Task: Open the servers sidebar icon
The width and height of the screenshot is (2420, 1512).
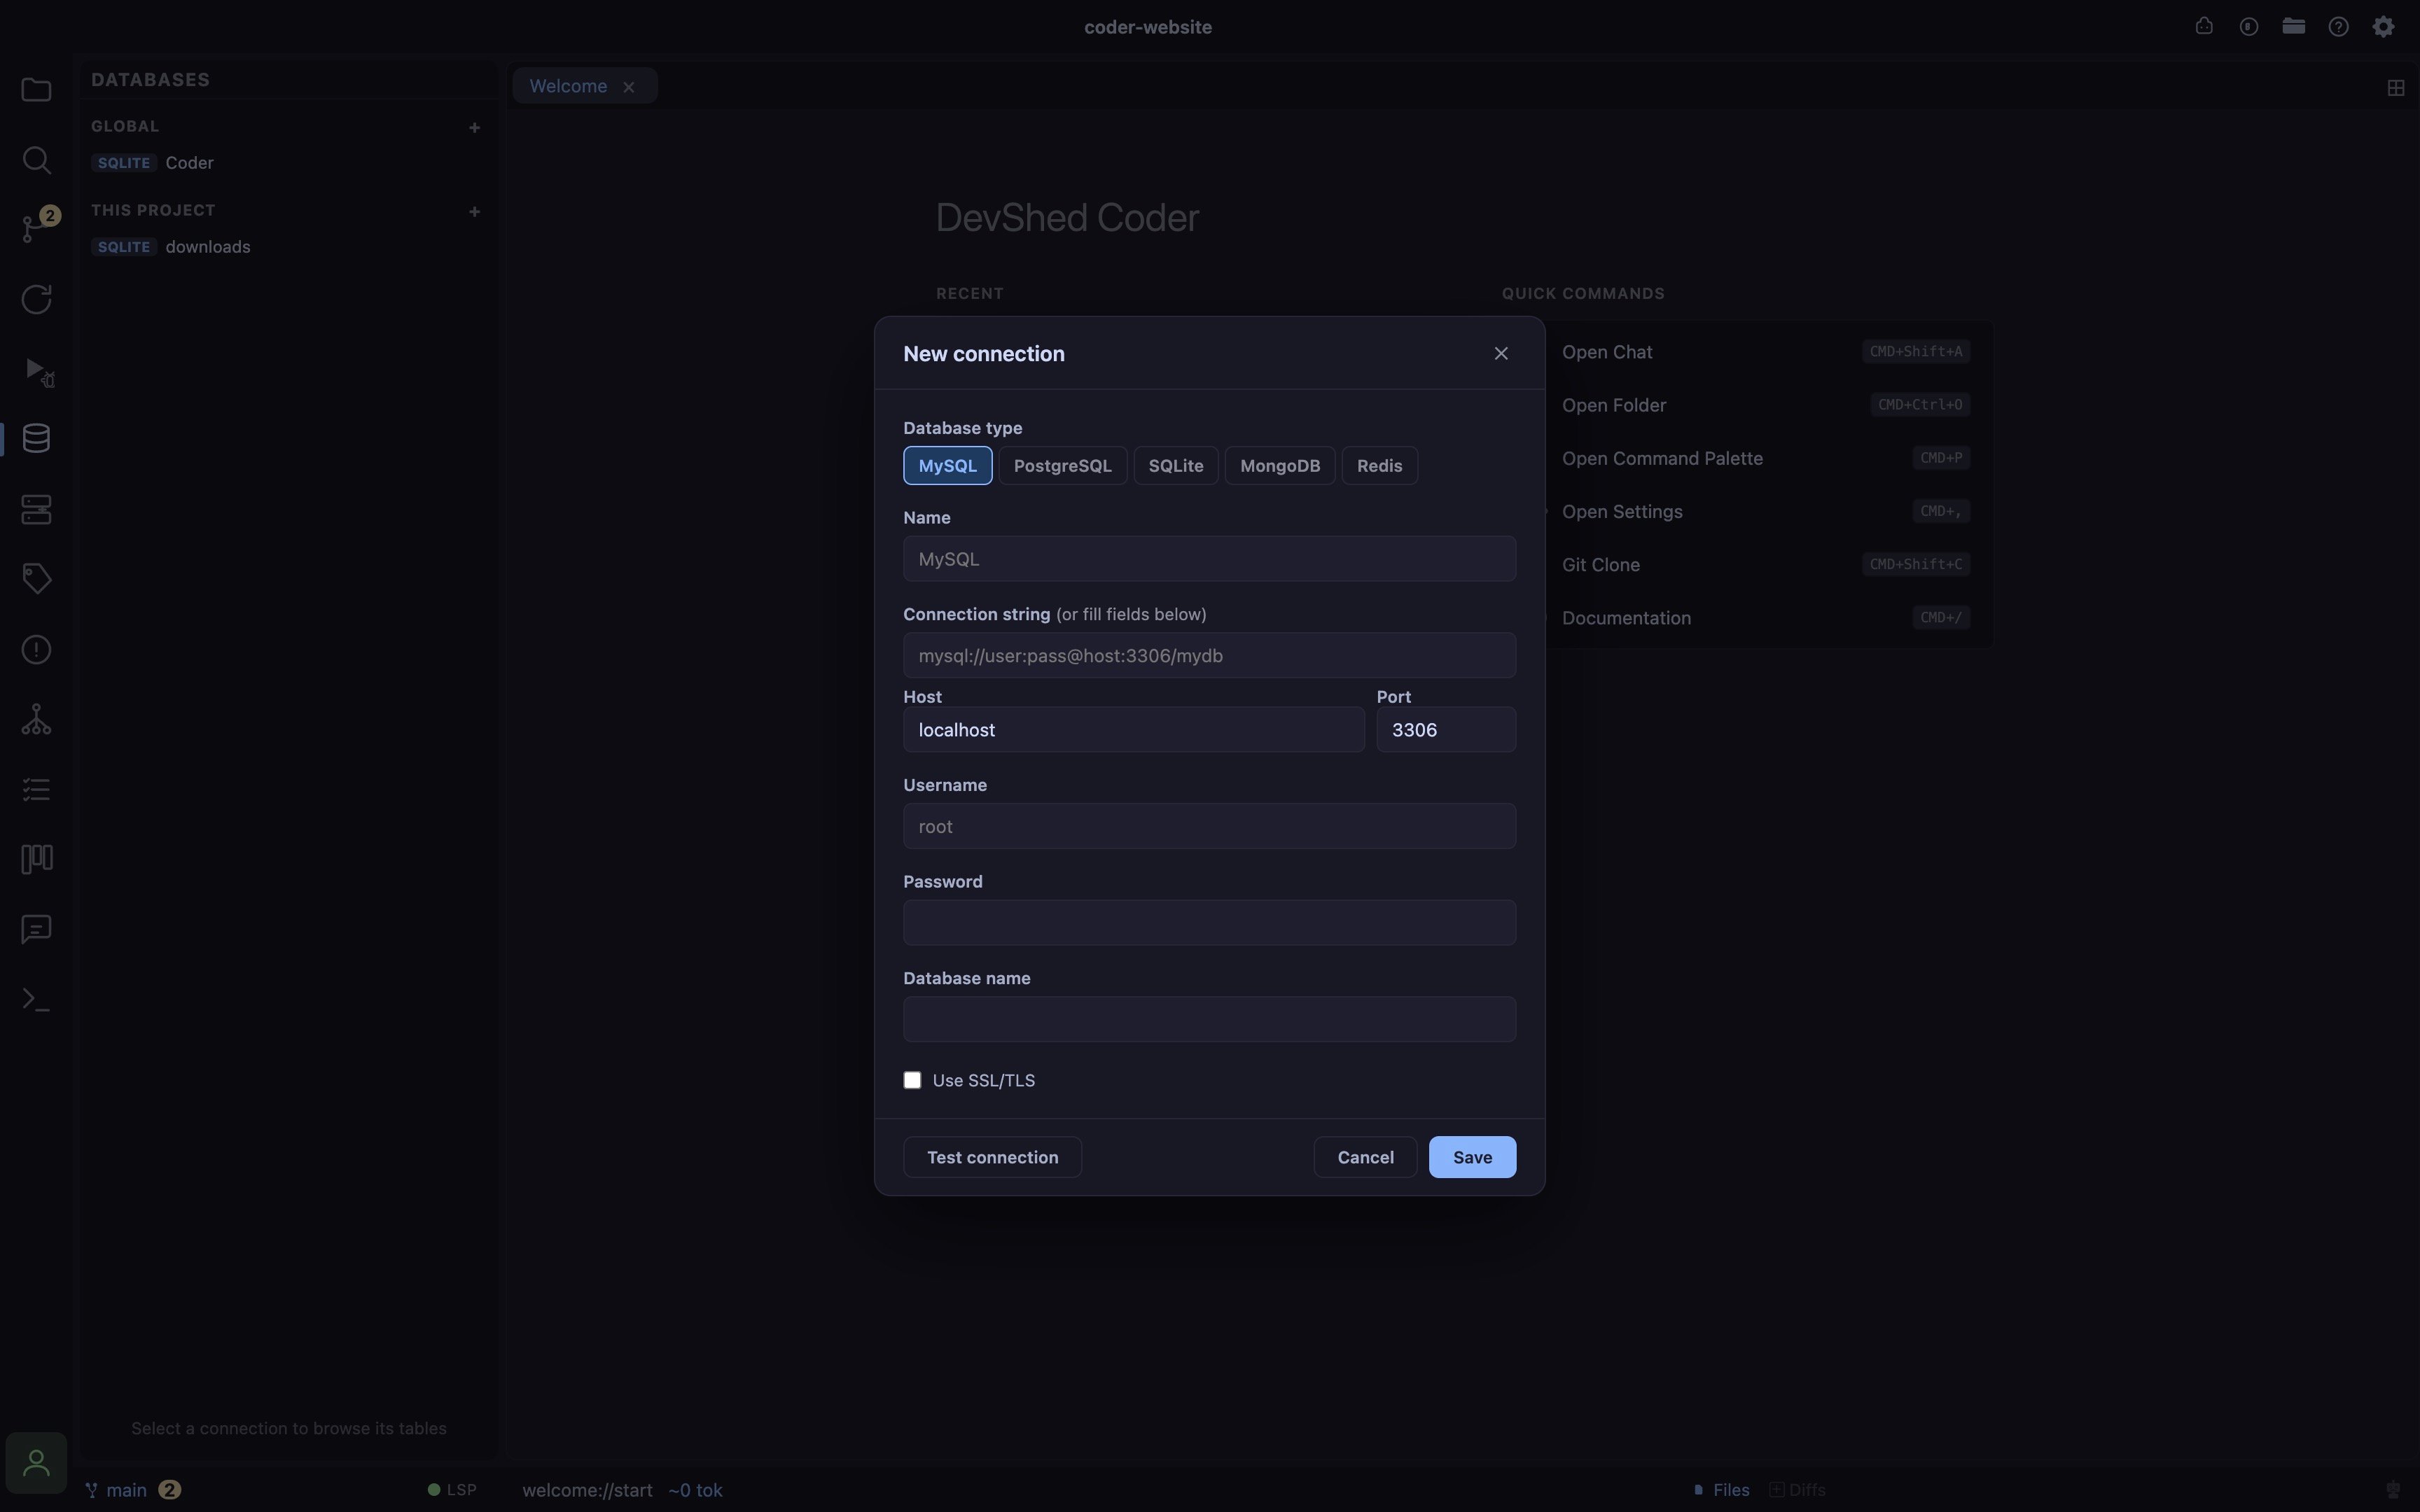Action: coord(36,510)
